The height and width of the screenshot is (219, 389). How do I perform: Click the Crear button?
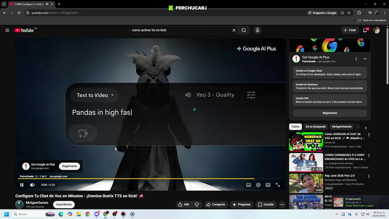(350, 30)
